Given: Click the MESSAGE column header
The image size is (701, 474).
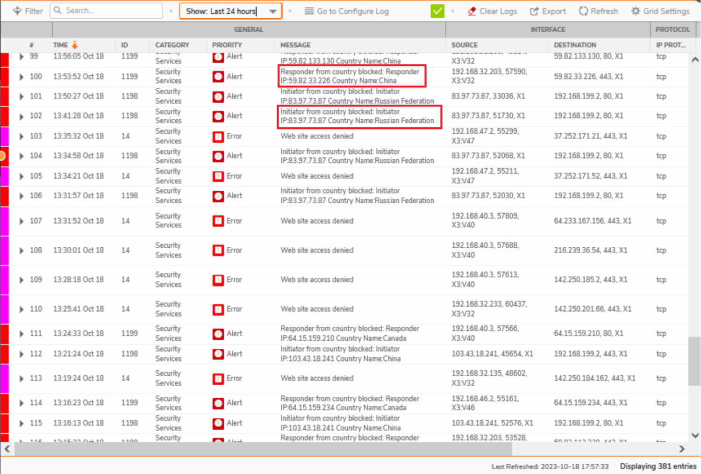Looking at the screenshot, I should point(295,45).
